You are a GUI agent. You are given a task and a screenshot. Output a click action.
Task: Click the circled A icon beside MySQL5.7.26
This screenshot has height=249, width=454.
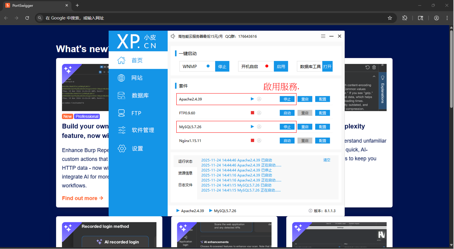tap(259, 126)
